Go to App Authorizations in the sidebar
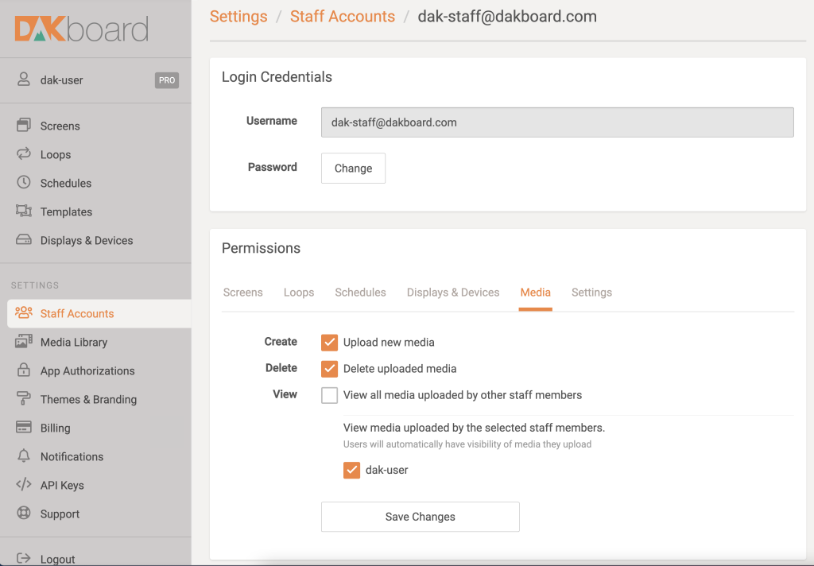Screen dimensions: 814x566 [87, 370]
